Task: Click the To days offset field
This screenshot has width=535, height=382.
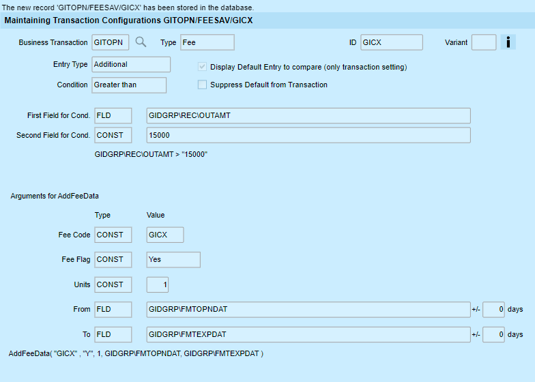Action: tap(493, 334)
